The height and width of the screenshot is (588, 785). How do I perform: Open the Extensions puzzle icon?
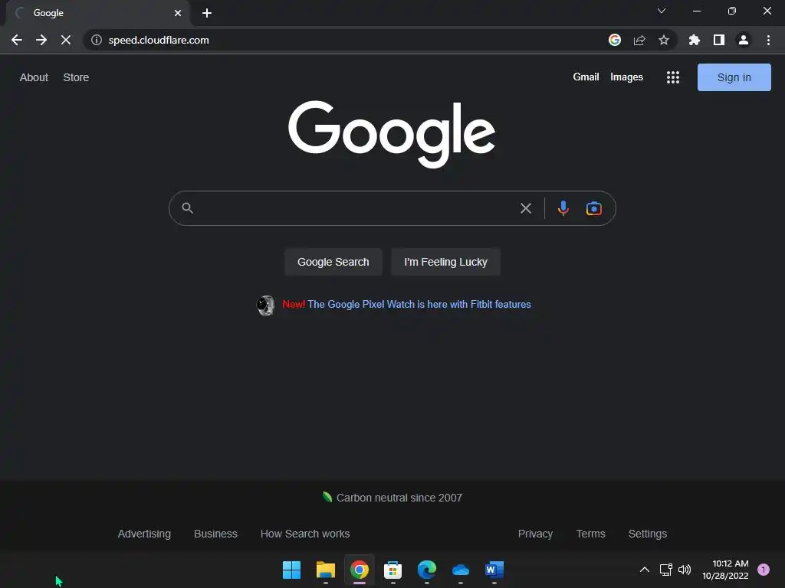(695, 40)
